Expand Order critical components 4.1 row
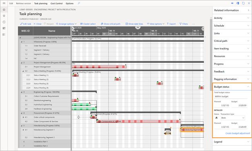Image resolution: width=252 pixels, height=151 pixels. tap(23, 117)
